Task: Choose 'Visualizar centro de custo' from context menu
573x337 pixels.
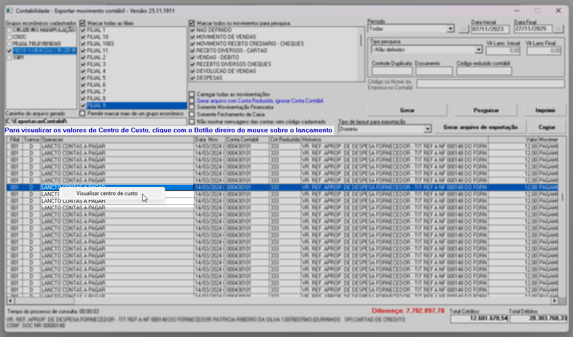Action: click(107, 193)
